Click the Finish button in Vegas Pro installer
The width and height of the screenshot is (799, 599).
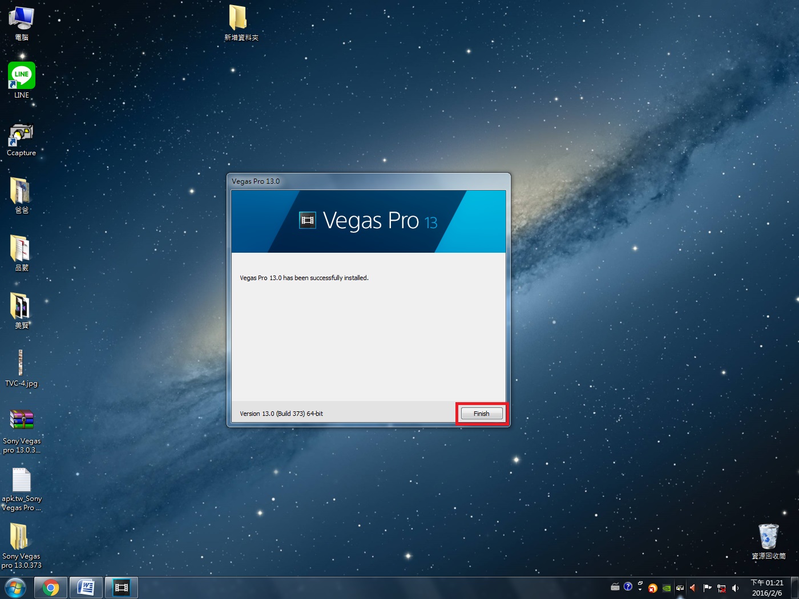[482, 414]
